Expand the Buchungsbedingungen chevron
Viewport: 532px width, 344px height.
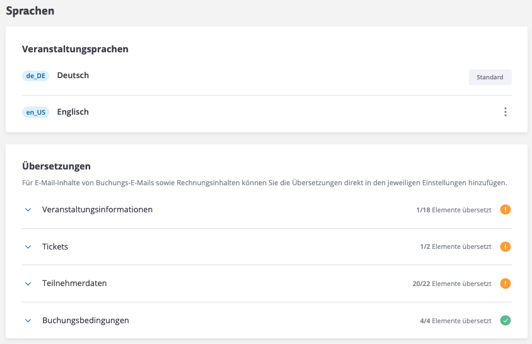tap(28, 321)
